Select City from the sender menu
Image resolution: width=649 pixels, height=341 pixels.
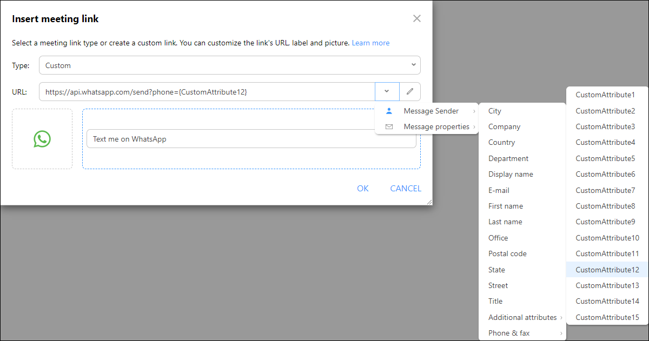tap(522, 111)
